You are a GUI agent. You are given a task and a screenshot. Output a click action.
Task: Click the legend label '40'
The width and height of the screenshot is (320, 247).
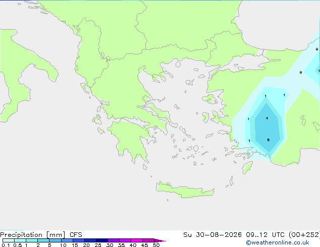tap(133, 245)
